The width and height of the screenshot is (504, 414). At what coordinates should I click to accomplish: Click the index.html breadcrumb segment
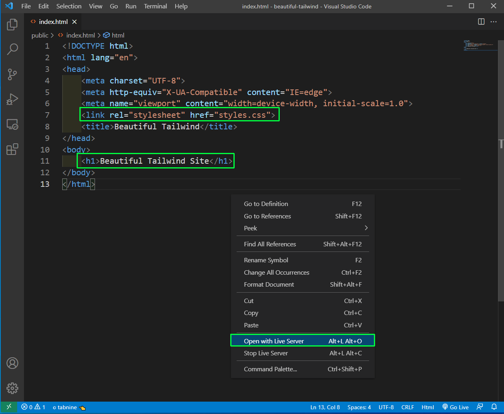pyautogui.click(x=77, y=35)
